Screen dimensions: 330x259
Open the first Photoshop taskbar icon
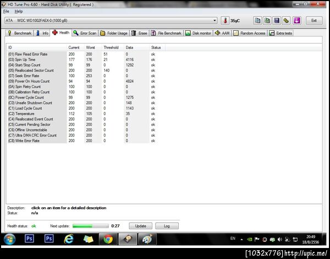pyautogui.click(x=29, y=239)
